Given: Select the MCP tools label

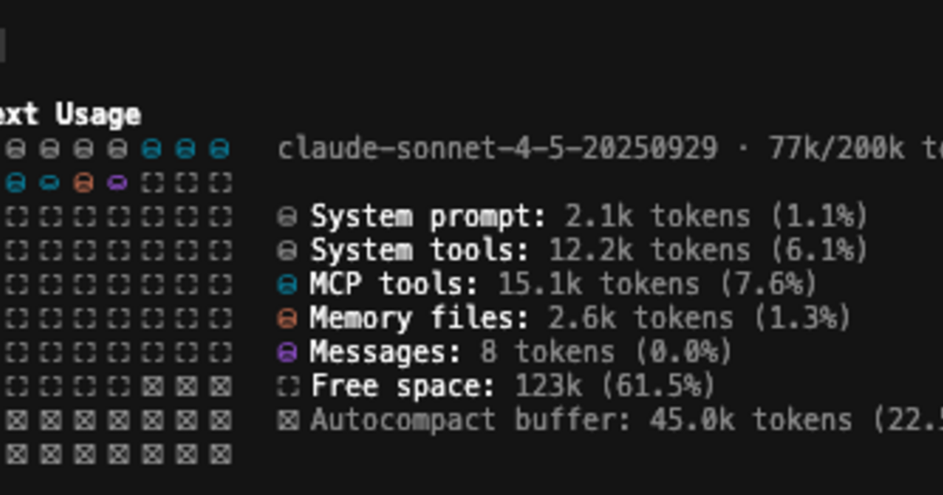Looking at the screenshot, I should pos(394,284).
